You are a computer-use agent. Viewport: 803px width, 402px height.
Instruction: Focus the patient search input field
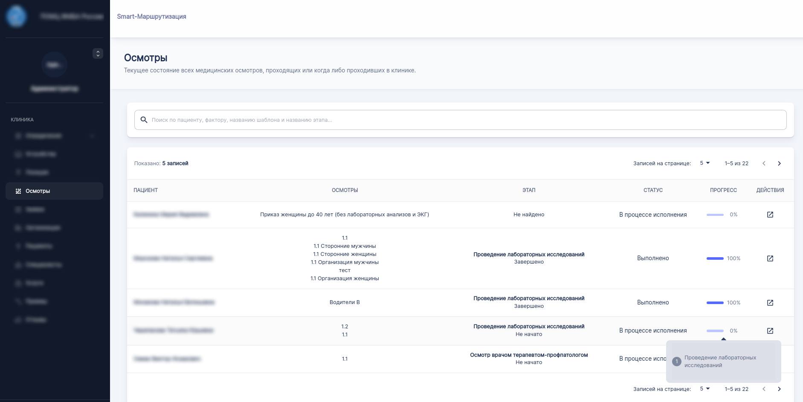pos(461,120)
